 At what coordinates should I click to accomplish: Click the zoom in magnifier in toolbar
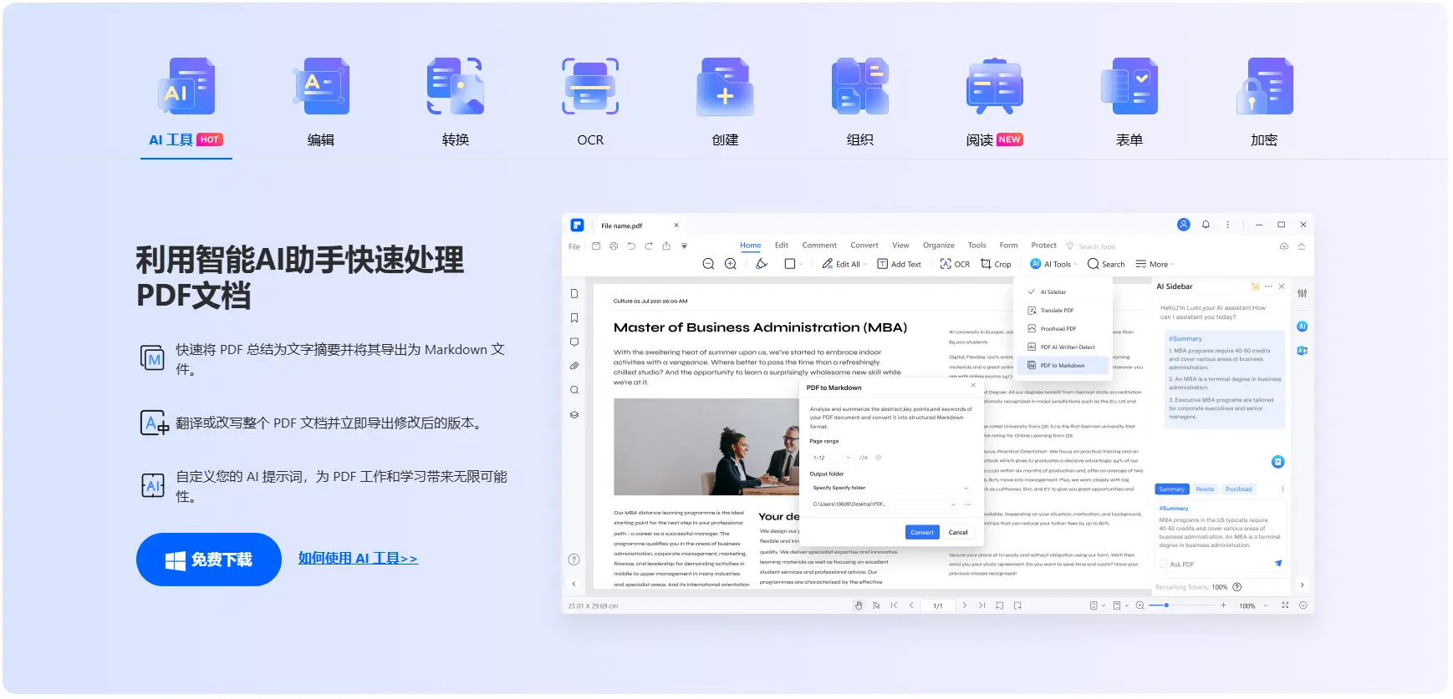pyautogui.click(x=730, y=264)
